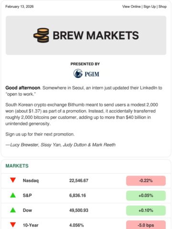Click the green up arrow beside S&P
The height and width of the screenshot is (229, 172).
(x=13, y=195)
